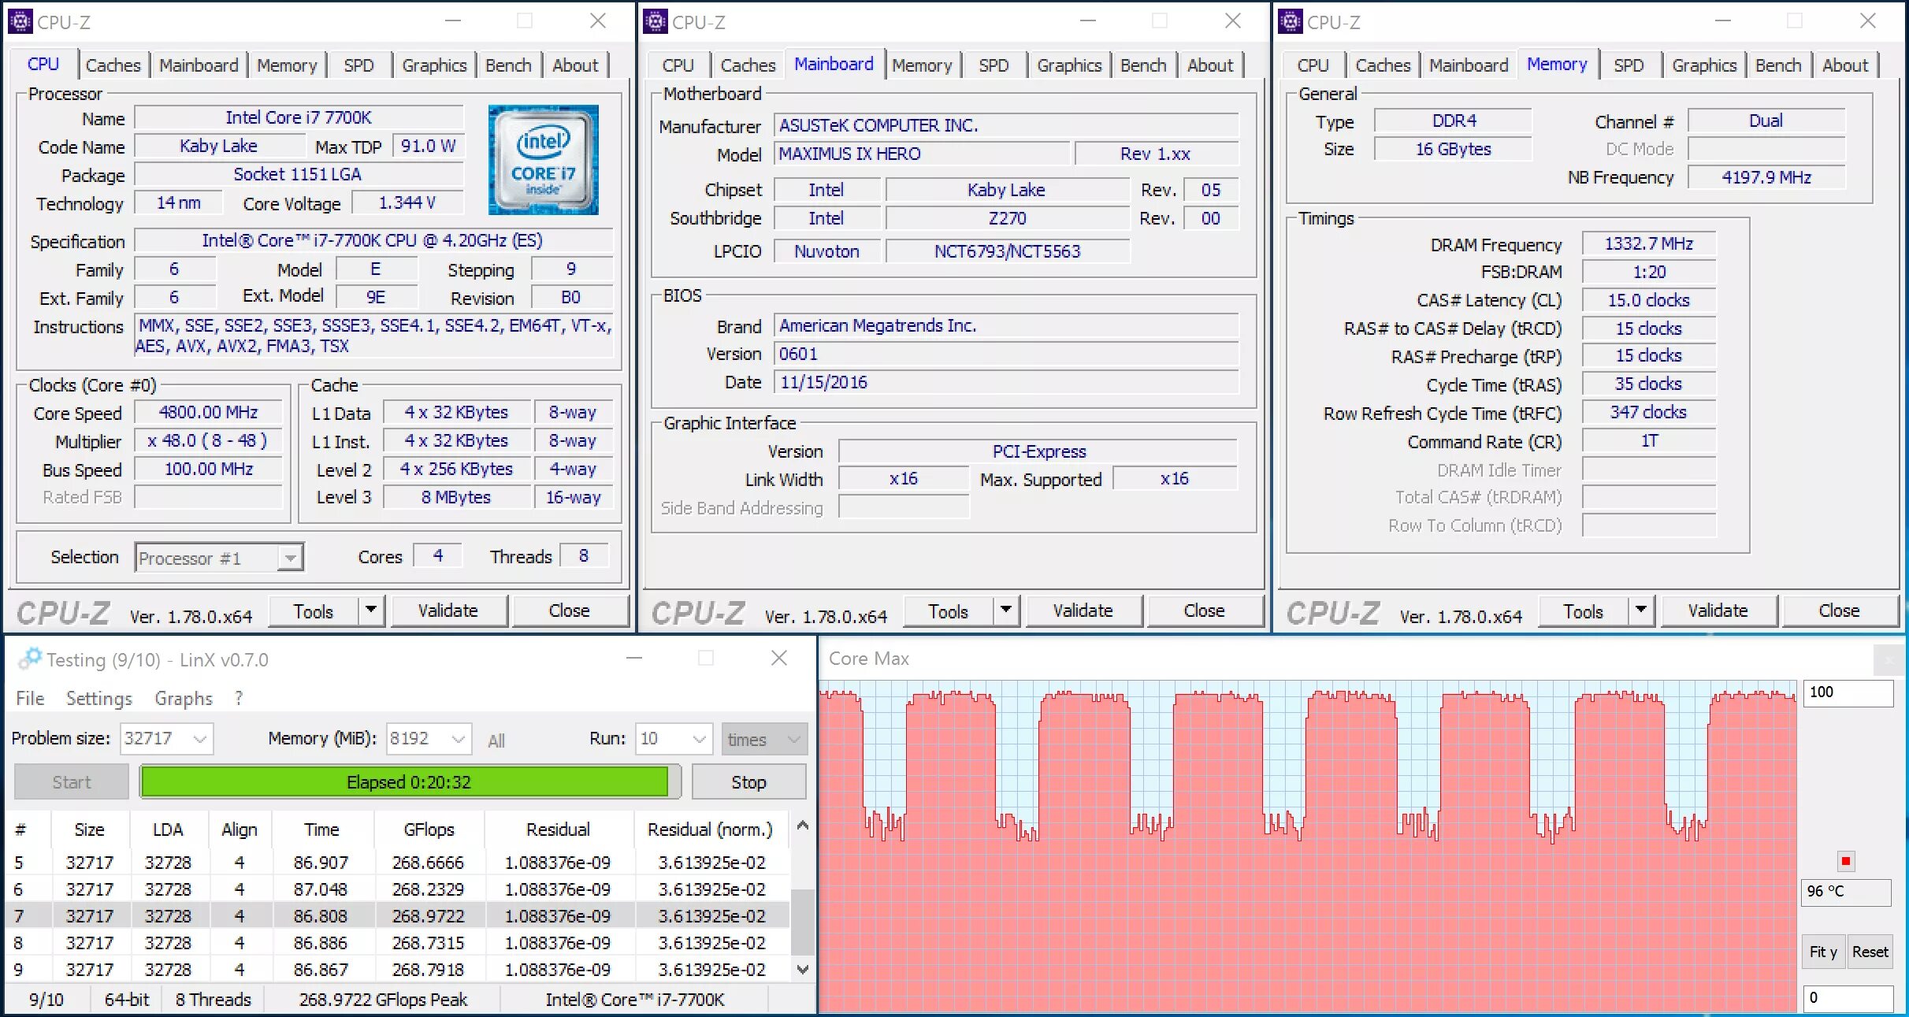The width and height of the screenshot is (1909, 1017).
Task: Switch to Mainboard tab in first CPU-Z window
Action: [199, 65]
